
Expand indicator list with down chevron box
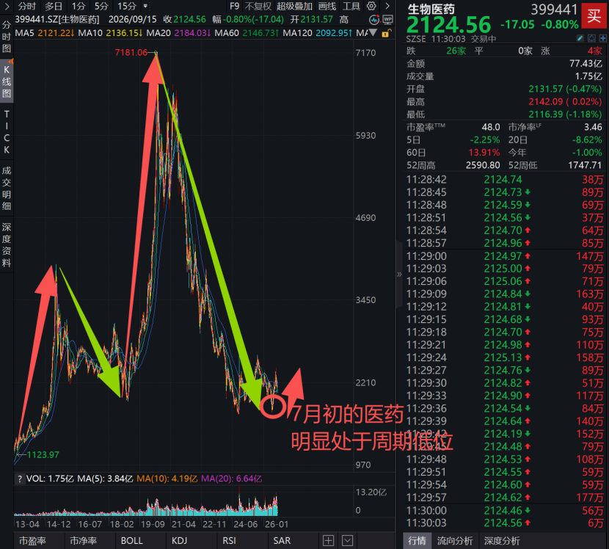348,540
